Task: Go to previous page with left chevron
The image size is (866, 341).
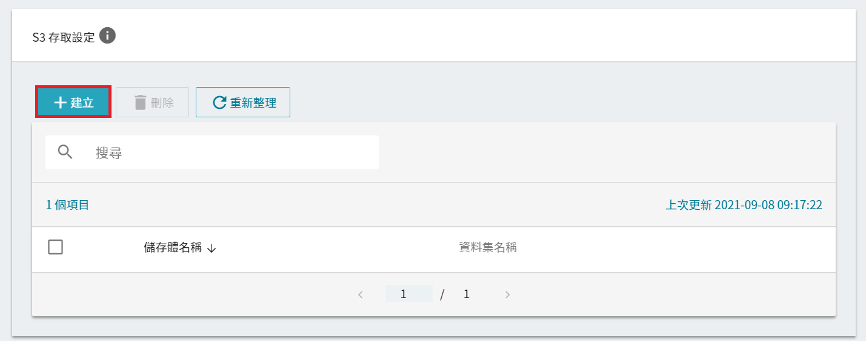Action: 361,295
